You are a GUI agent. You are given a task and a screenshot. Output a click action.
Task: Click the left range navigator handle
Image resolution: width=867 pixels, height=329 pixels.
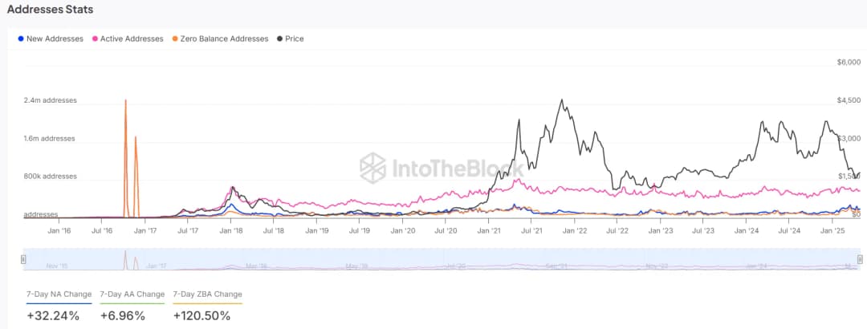tap(23, 258)
